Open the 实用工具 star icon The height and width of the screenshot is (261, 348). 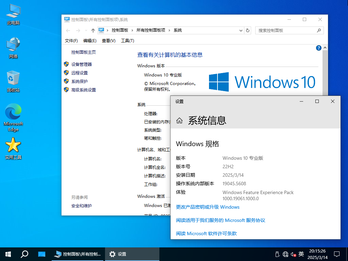pyautogui.click(x=13, y=148)
